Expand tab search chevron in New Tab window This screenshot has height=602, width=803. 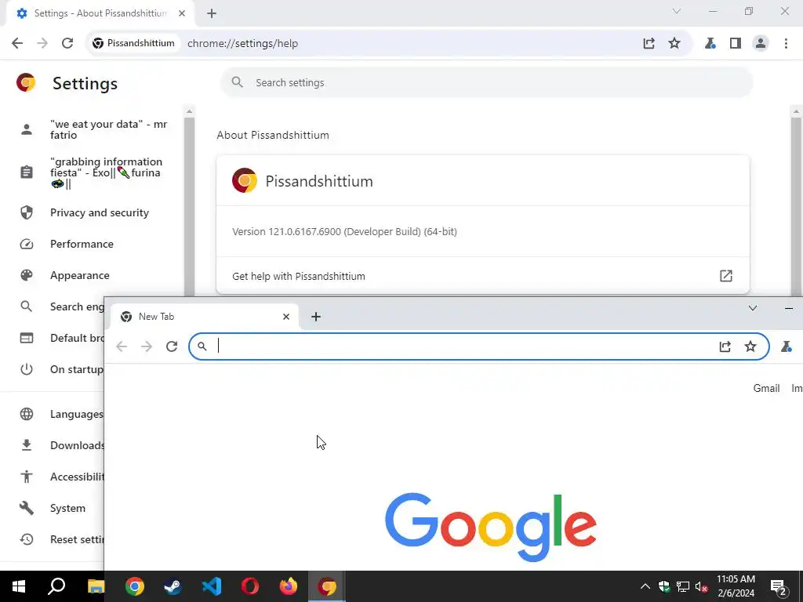click(752, 308)
